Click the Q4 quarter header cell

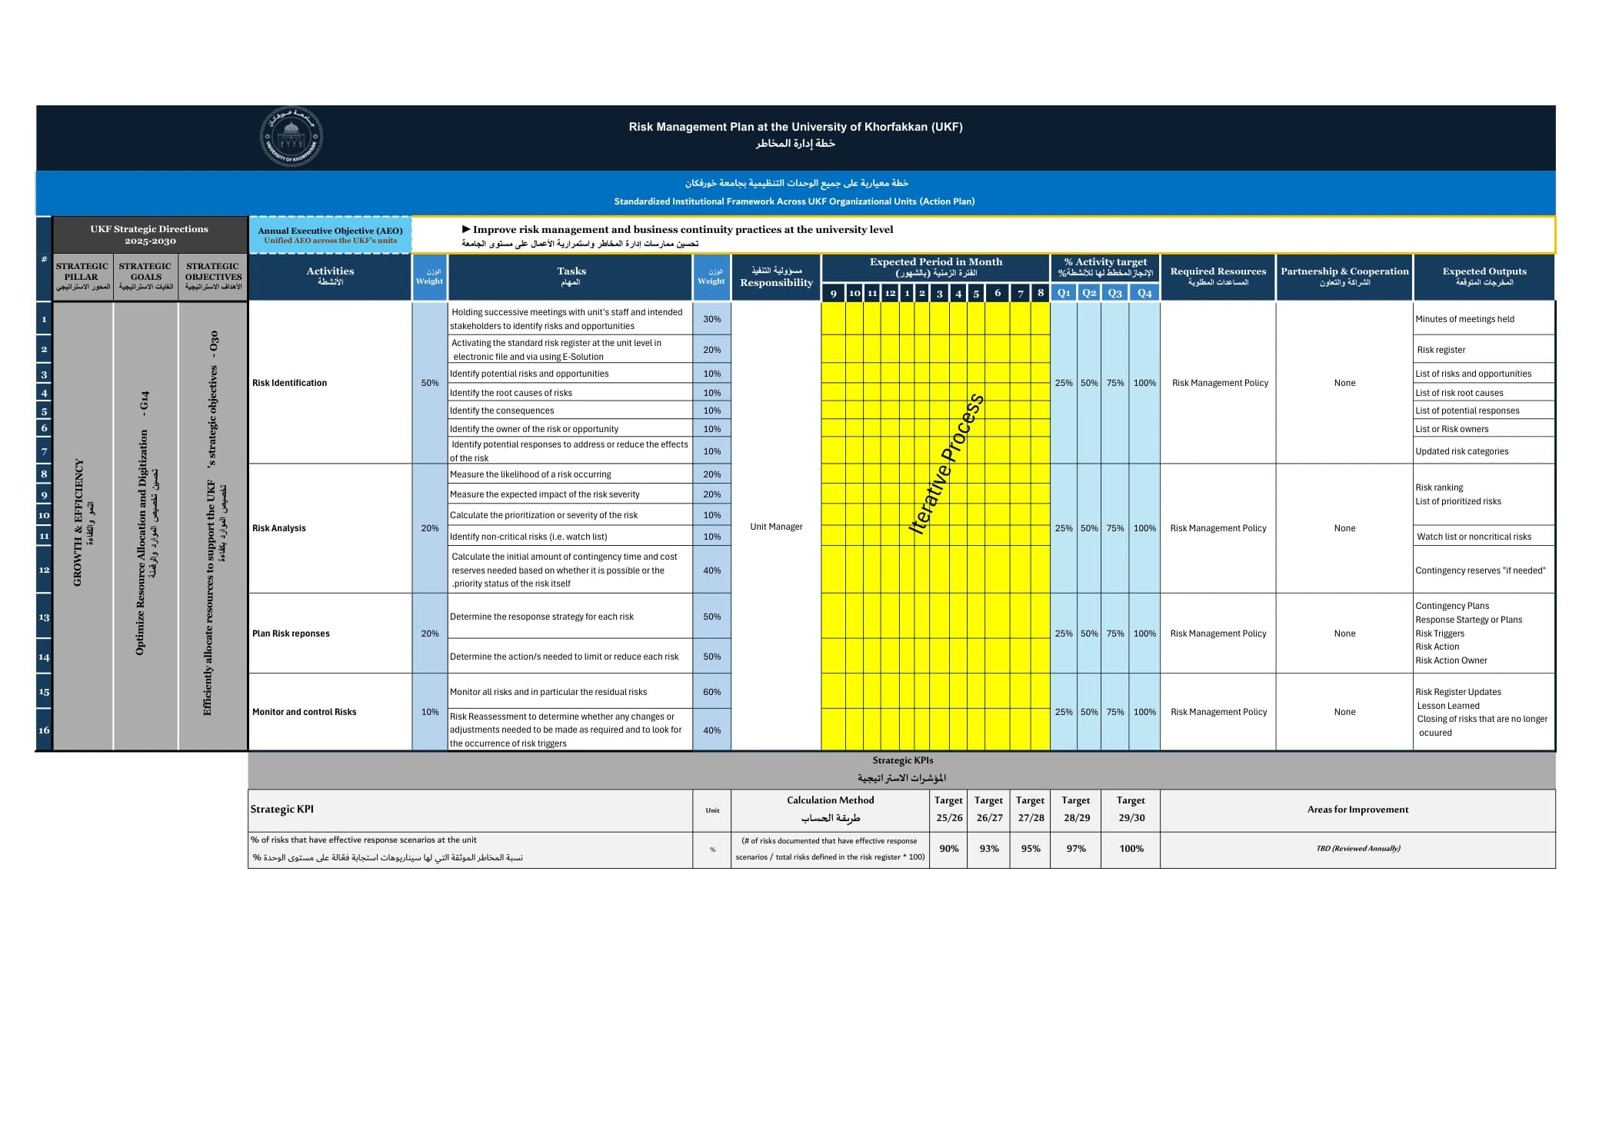(x=1144, y=293)
